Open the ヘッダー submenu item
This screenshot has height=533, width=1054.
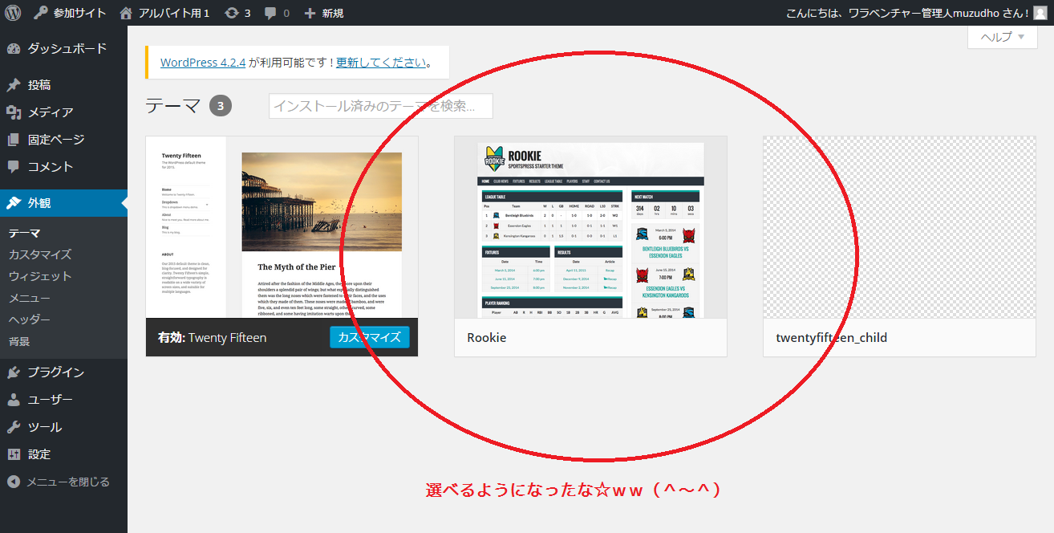click(30, 319)
